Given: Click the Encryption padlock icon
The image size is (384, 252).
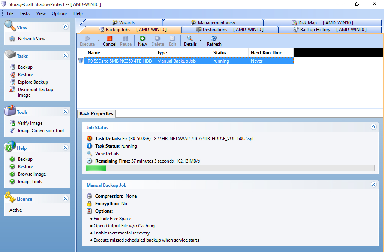Looking at the screenshot, I should 89,204.
